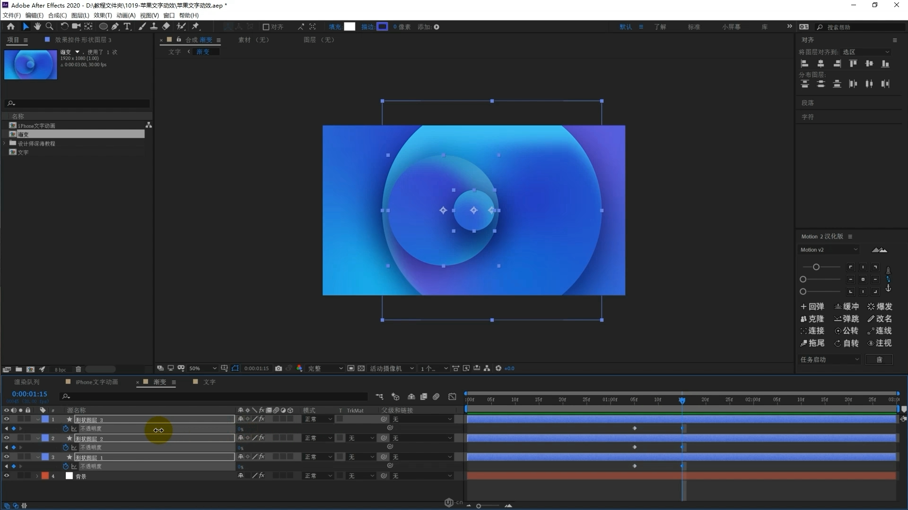Open the 效果(T) menu

pos(103,15)
